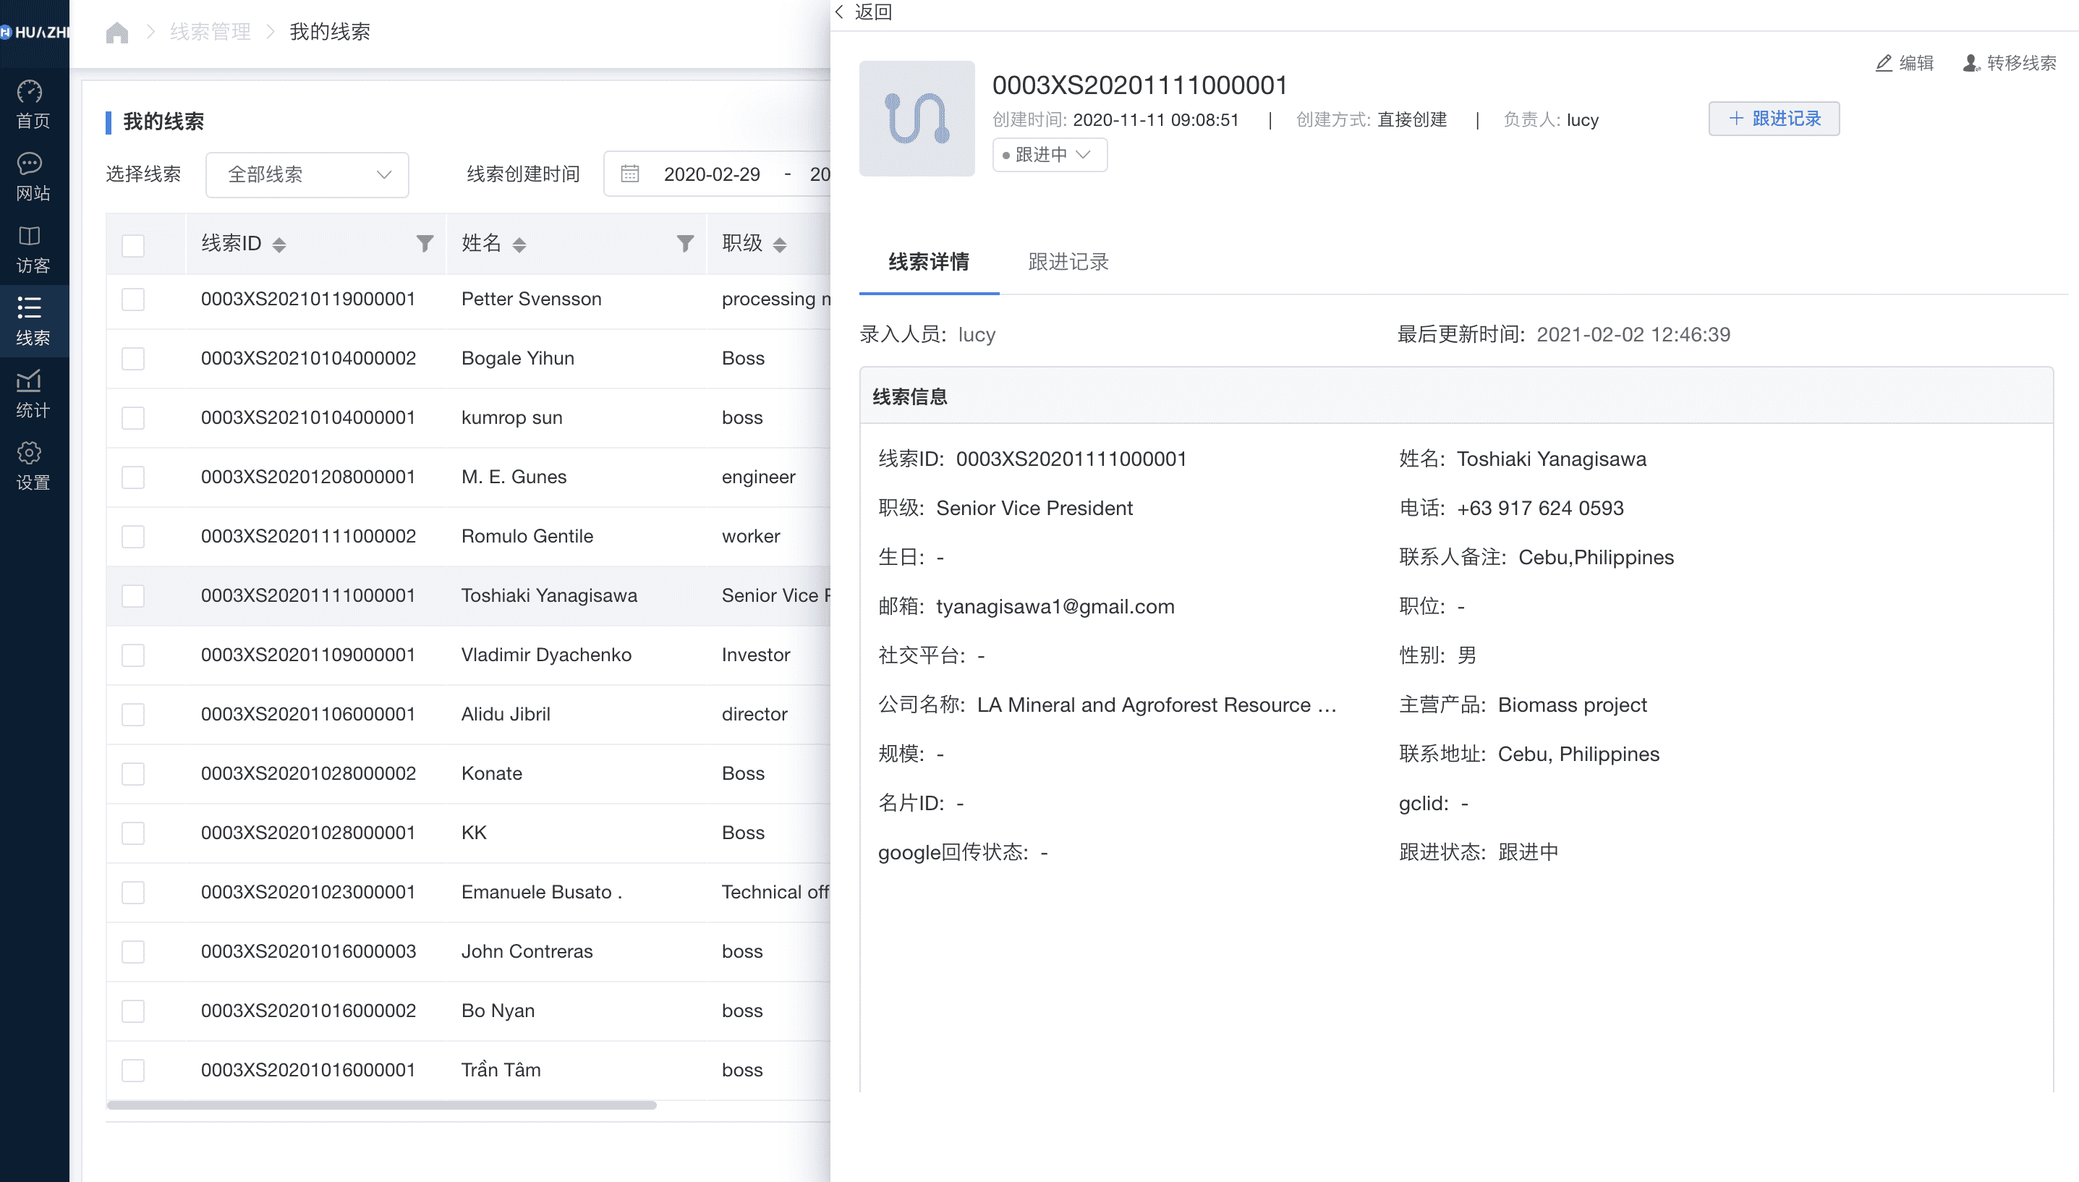Click the horizontal table scrollbar
This screenshot has height=1182, width=2079.
[381, 1105]
